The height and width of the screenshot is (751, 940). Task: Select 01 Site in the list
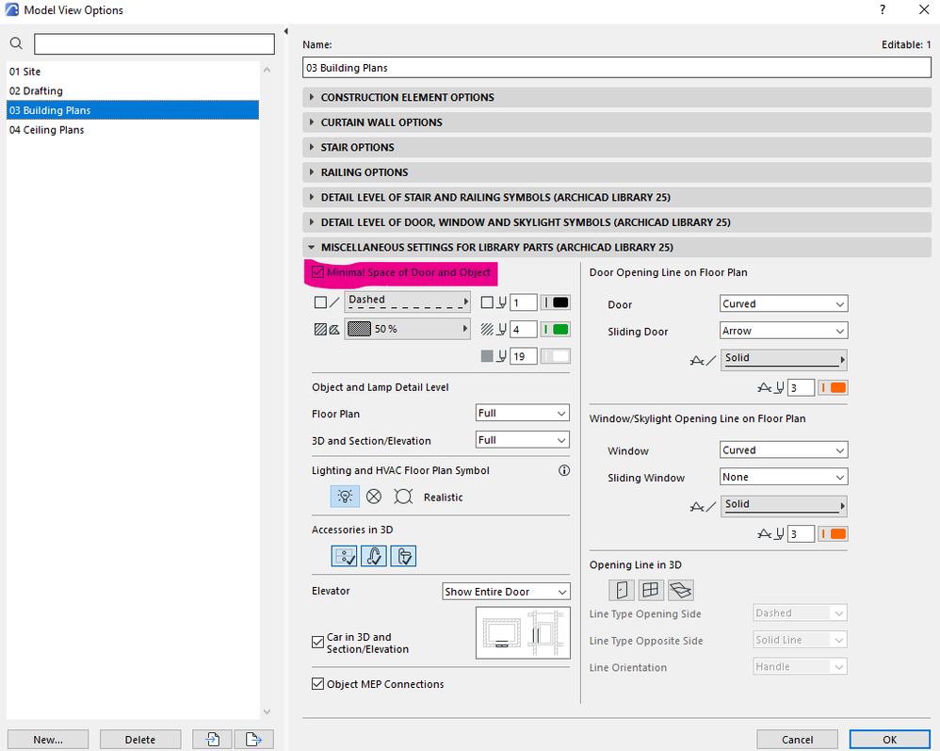click(x=133, y=72)
